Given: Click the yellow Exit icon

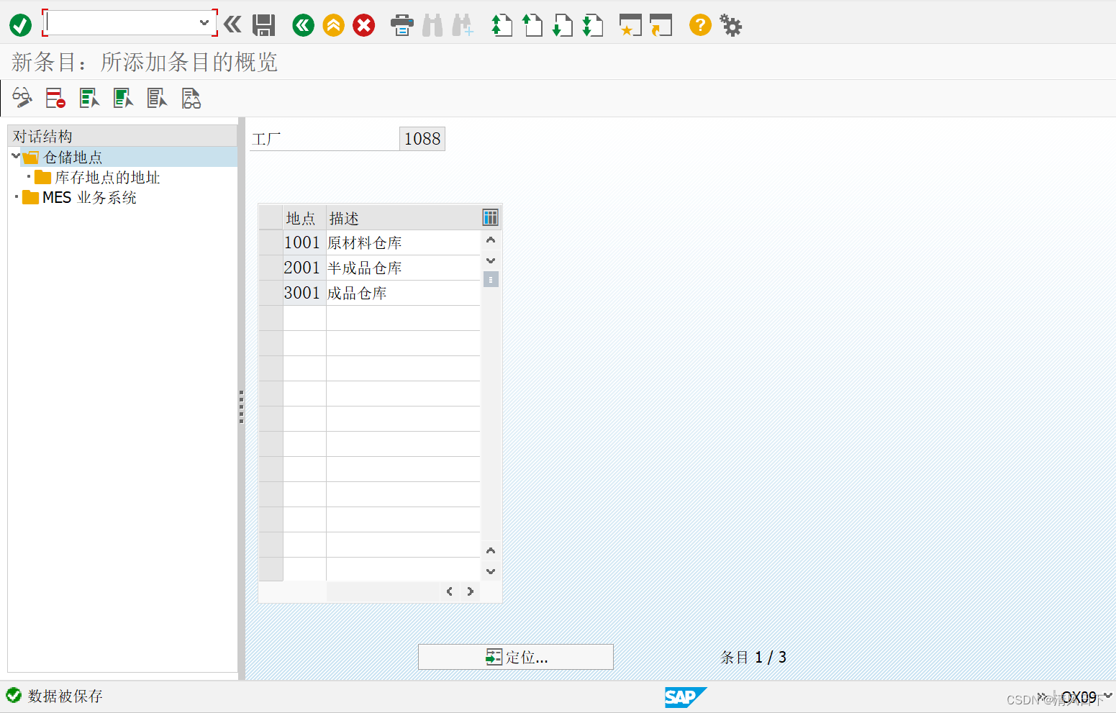Looking at the screenshot, I should click(x=334, y=26).
